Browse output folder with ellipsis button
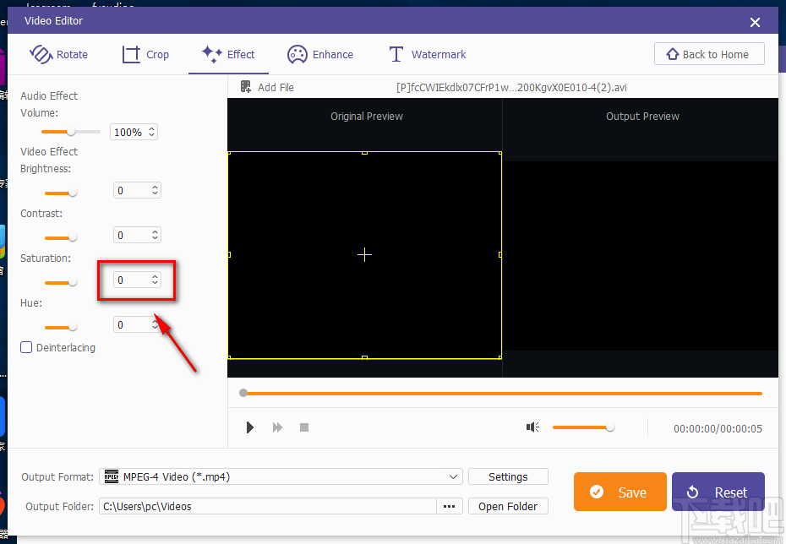The image size is (786, 544). 449,506
